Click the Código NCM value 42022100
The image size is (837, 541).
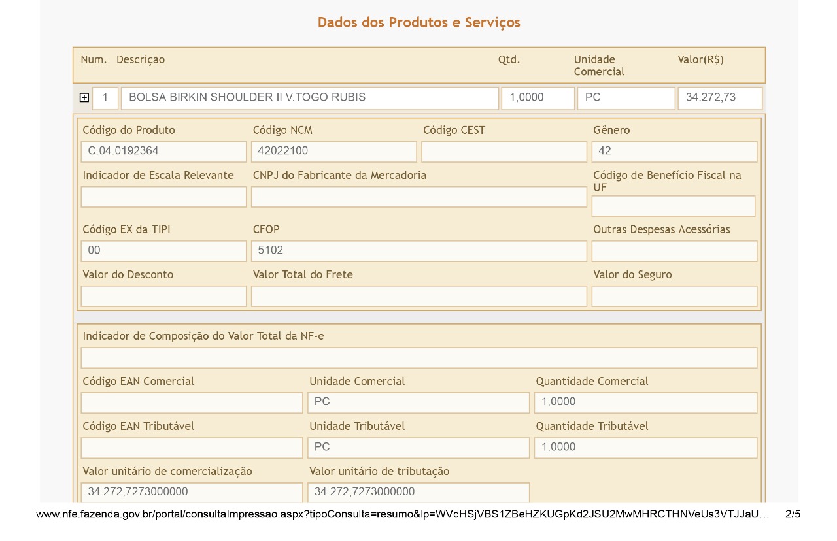click(x=333, y=151)
